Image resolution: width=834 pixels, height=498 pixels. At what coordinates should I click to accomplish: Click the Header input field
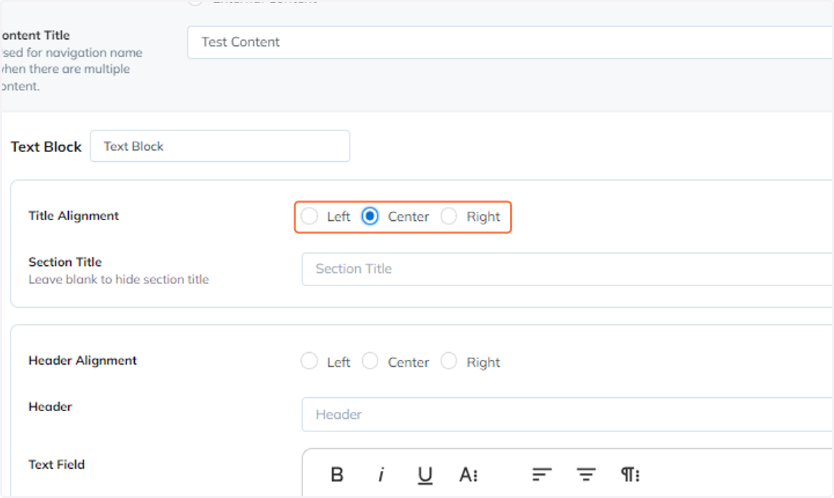point(567,415)
